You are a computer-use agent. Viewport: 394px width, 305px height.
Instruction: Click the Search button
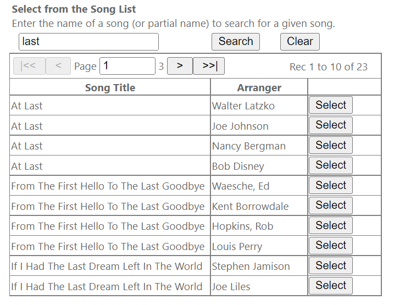pyautogui.click(x=236, y=42)
